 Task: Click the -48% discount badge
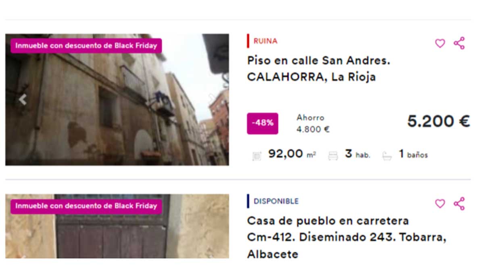pyautogui.click(x=263, y=123)
